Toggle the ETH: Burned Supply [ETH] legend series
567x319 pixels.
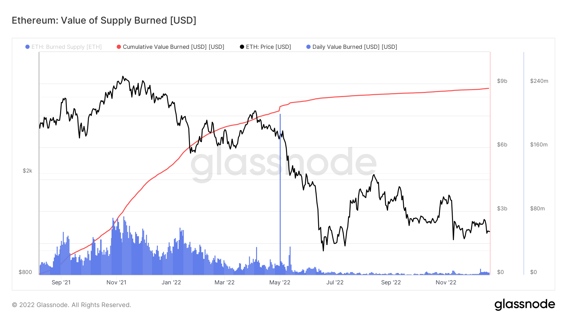point(66,47)
